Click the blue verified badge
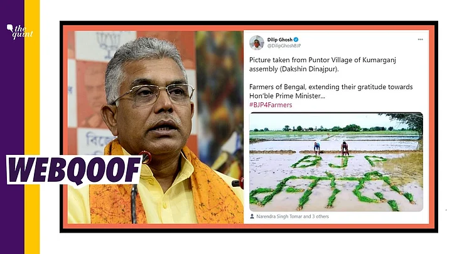The width and height of the screenshot is (452, 254). point(296,40)
